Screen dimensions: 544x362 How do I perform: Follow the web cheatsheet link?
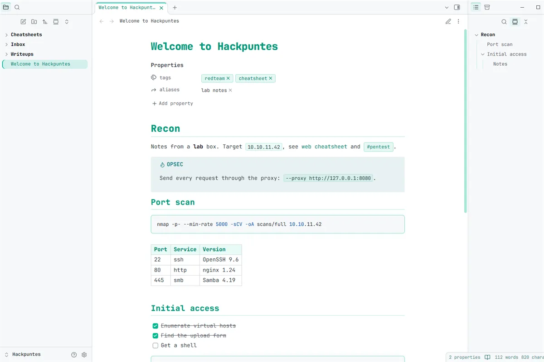[x=324, y=147]
